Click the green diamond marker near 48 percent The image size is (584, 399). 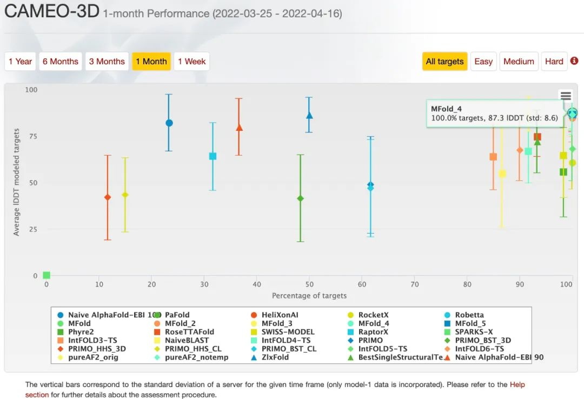[301, 198]
